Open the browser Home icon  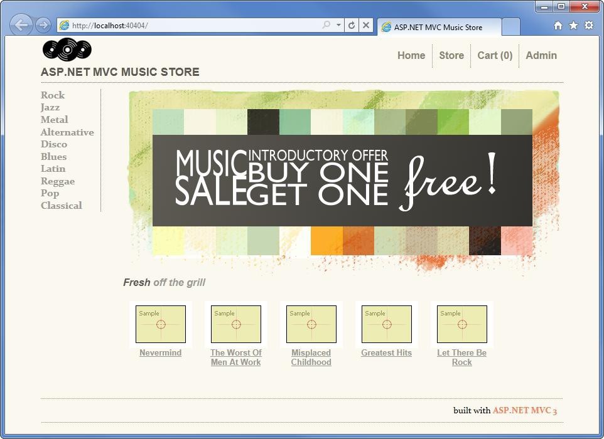tap(558, 25)
